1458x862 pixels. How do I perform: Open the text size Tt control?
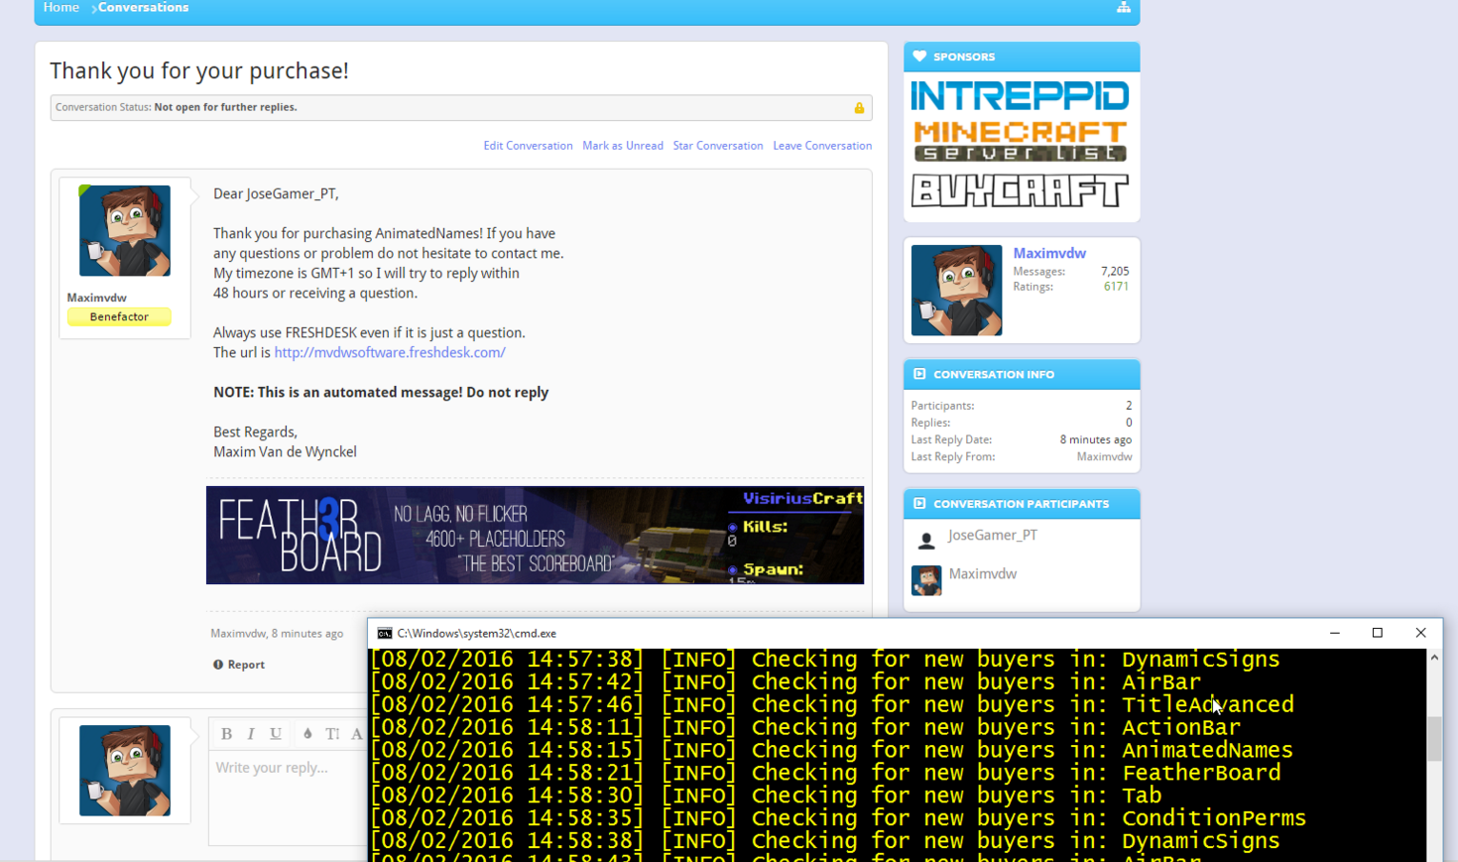(331, 734)
